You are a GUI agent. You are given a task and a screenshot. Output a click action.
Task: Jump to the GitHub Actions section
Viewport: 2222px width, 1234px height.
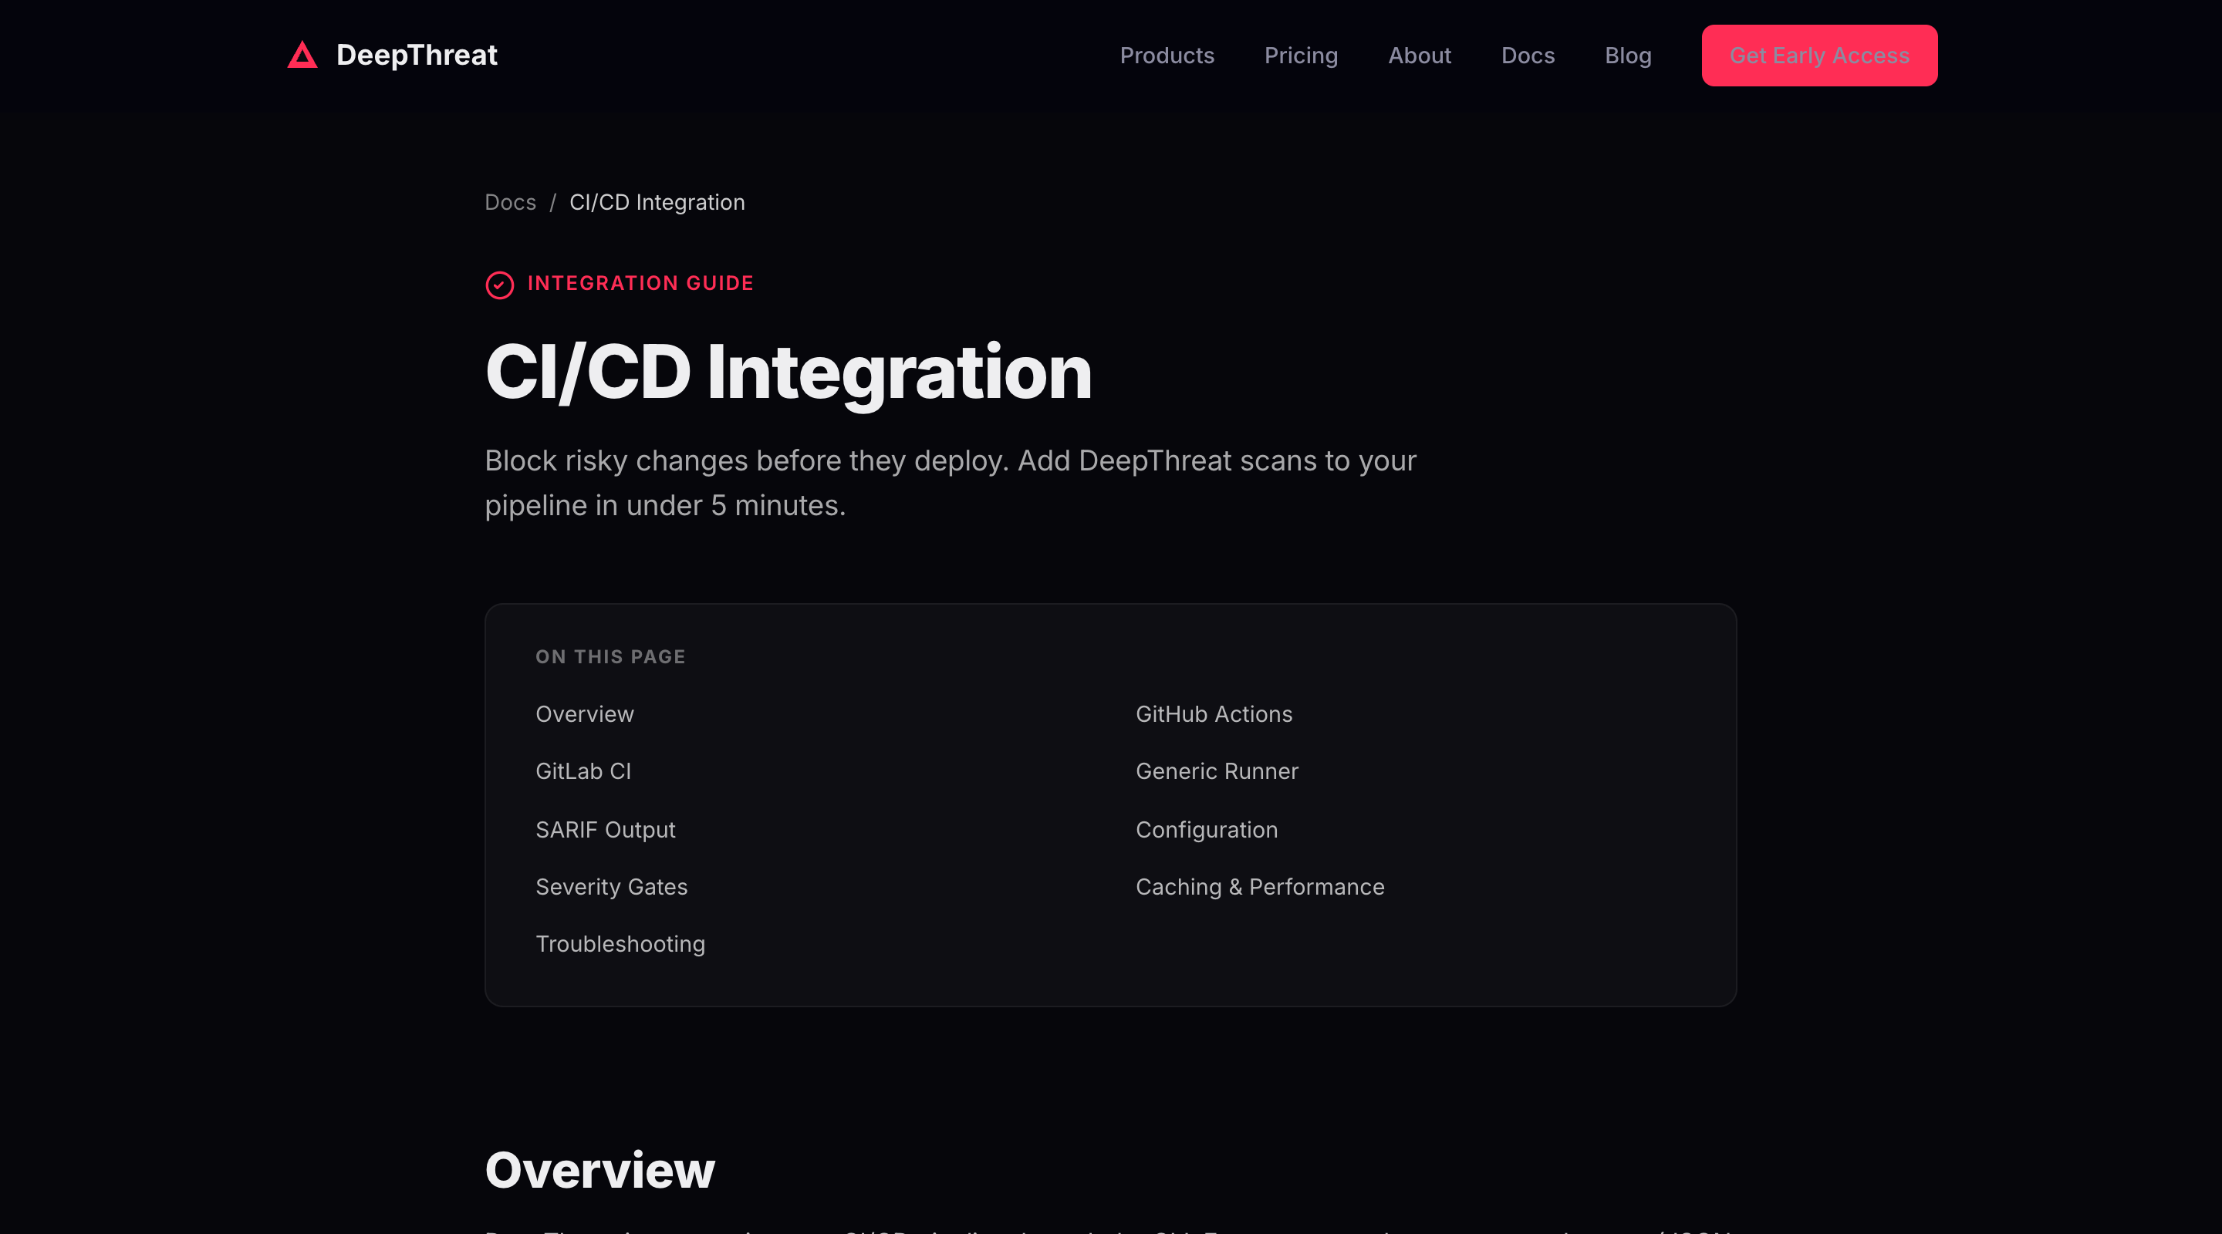pos(1213,714)
